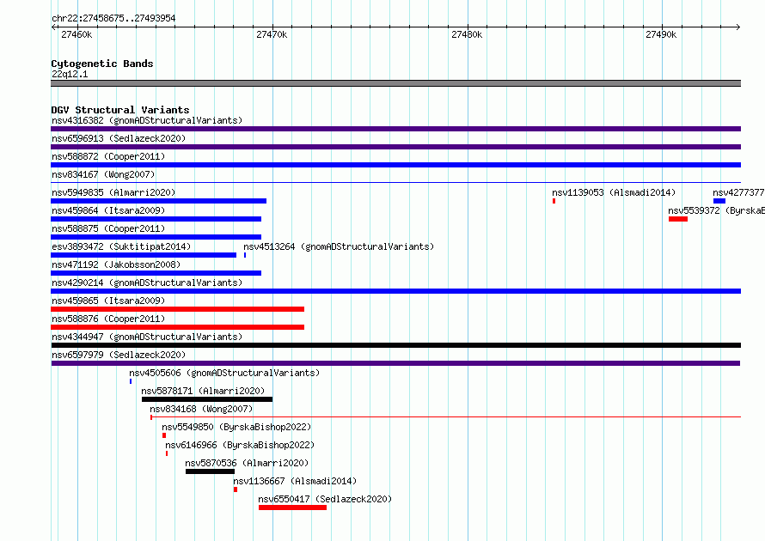Open esv3893472 (Suktitipat2014) label
This screenshot has width=765, height=541.
[x=121, y=246]
